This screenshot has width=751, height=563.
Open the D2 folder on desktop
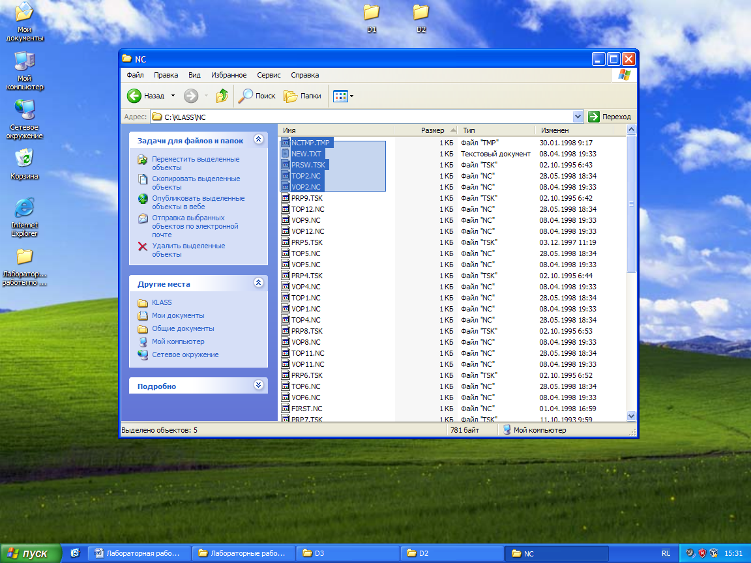click(421, 18)
